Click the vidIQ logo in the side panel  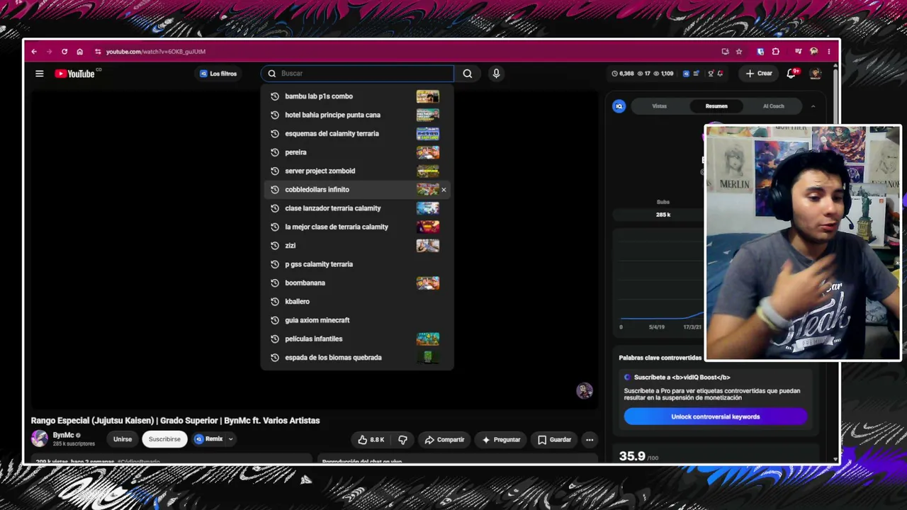click(619, 106)
